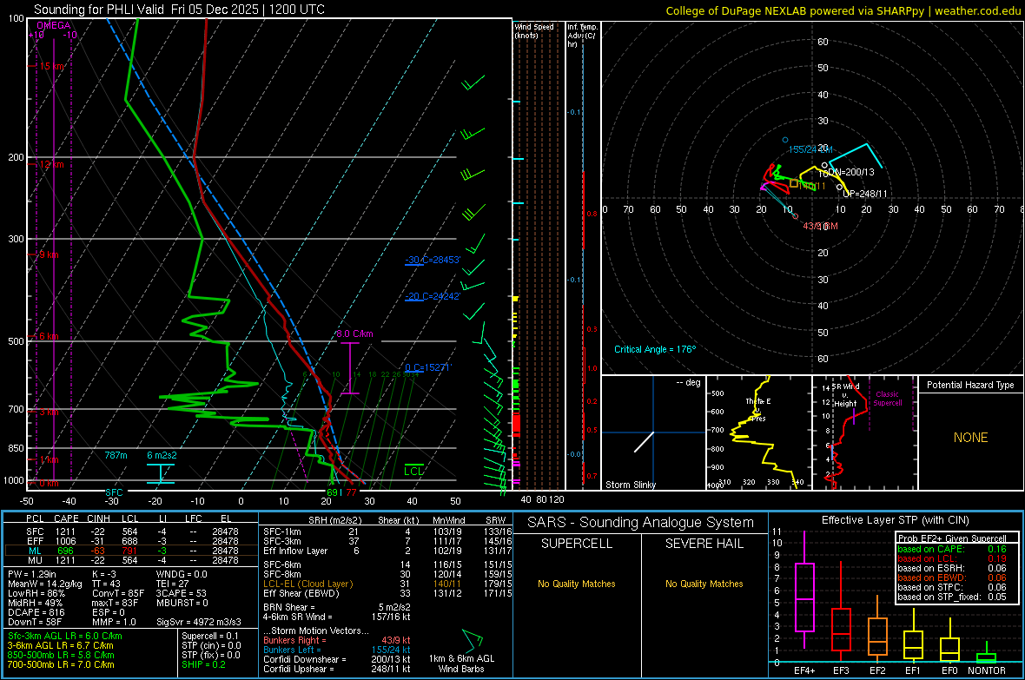
Task: Click the Bunkers Left storm motion line
Action: click(x=337, y=650)
